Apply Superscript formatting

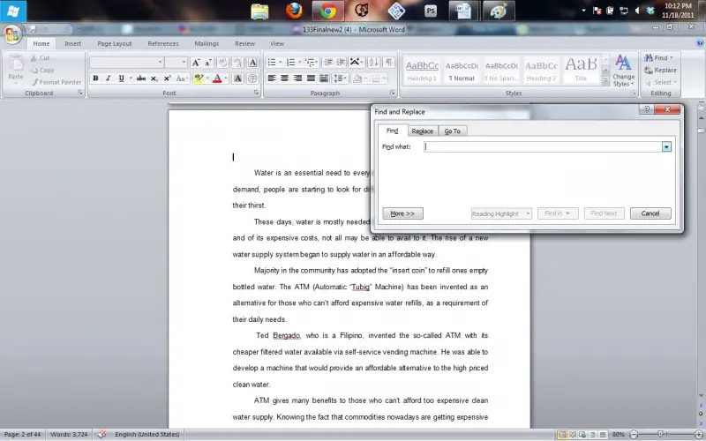[167, 78]
